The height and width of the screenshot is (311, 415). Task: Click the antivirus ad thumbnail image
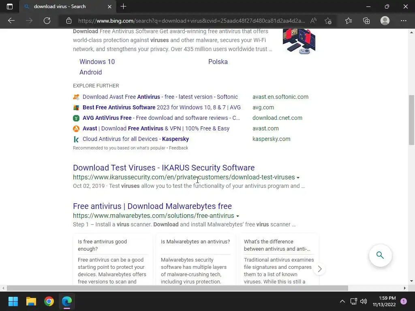(299, 42)
